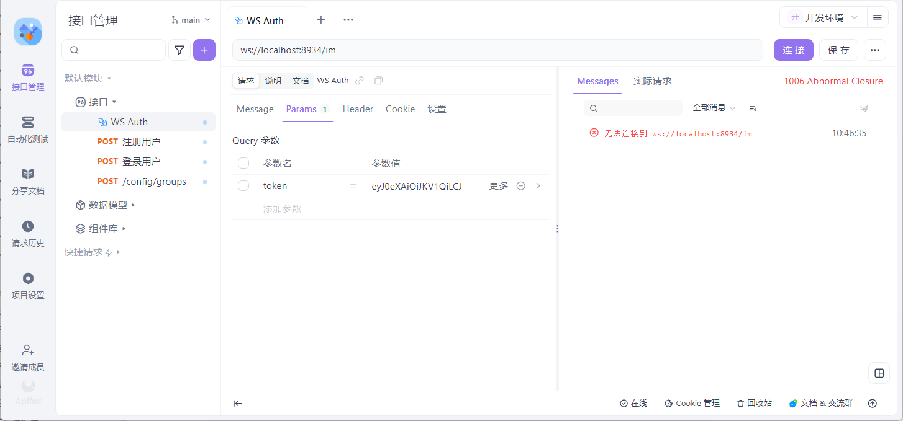
Task: Open POST 登录用户 endpoint
Action: point(138,162)
